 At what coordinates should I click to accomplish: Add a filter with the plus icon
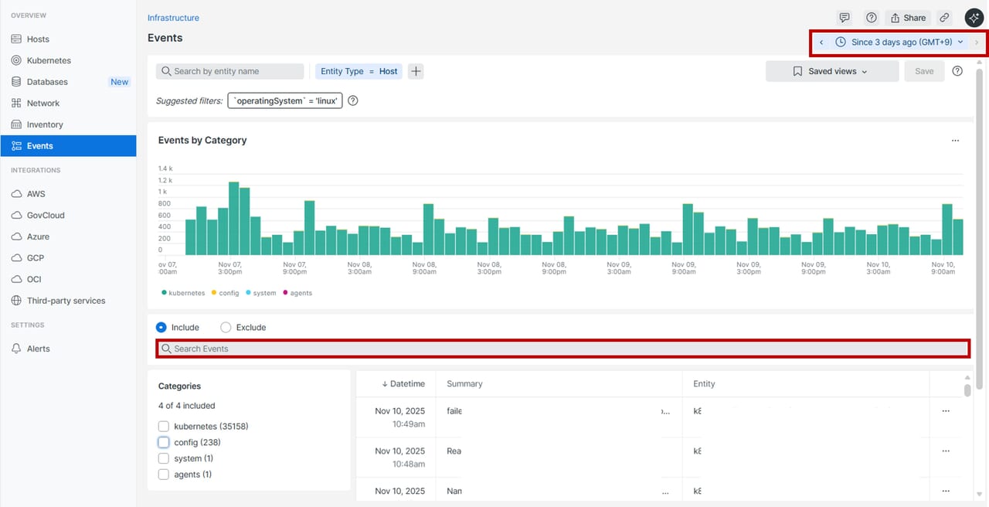pos(416,71)
